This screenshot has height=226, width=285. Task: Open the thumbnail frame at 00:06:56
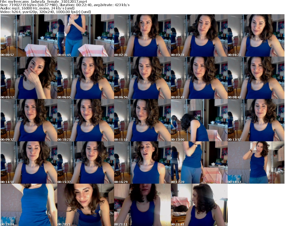click(142, 78)
